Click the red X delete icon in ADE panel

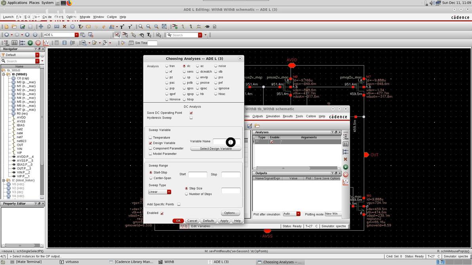click(x=346, y=159)
